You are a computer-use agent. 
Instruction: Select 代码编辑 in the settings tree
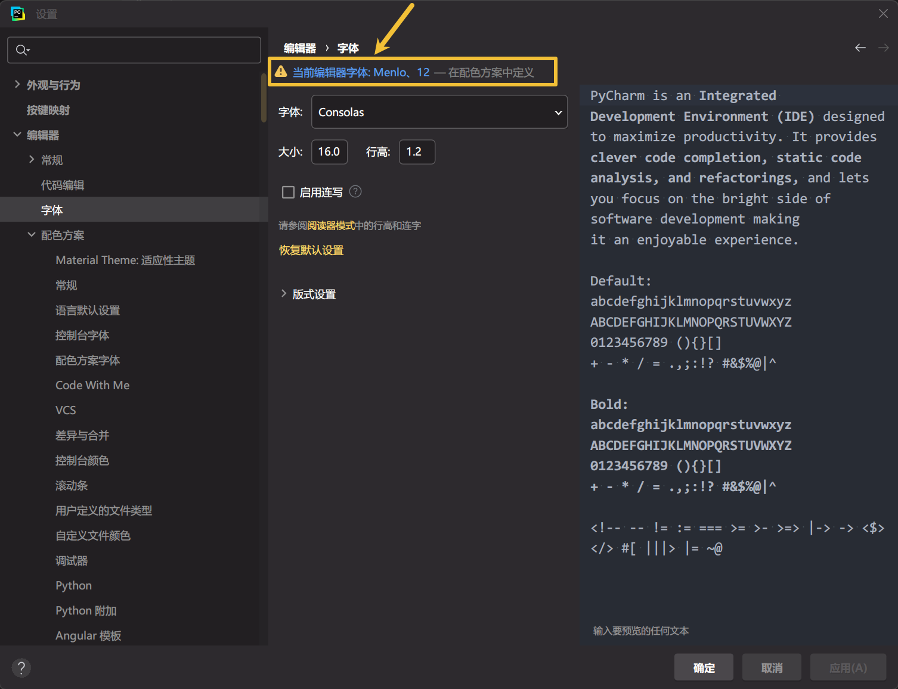coord(63,185)
